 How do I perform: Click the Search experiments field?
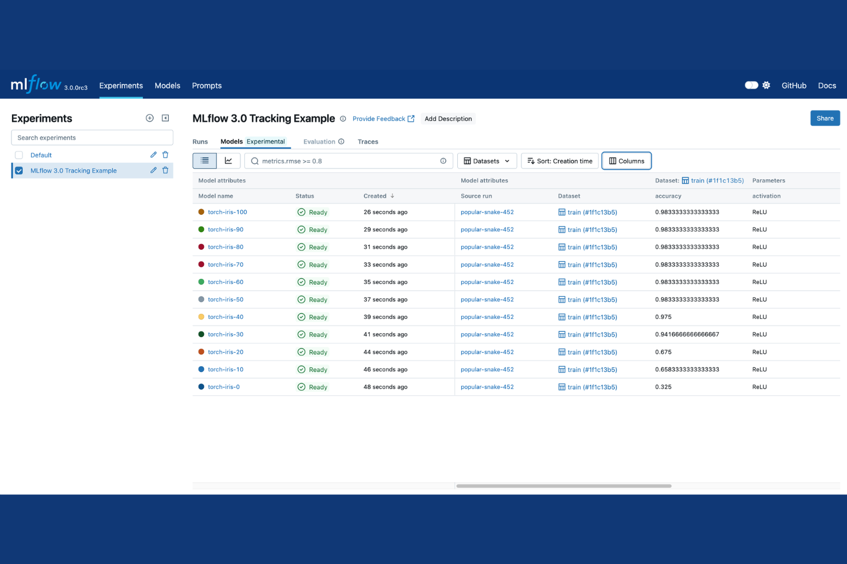pyautogui.click(x=92, y=138)
